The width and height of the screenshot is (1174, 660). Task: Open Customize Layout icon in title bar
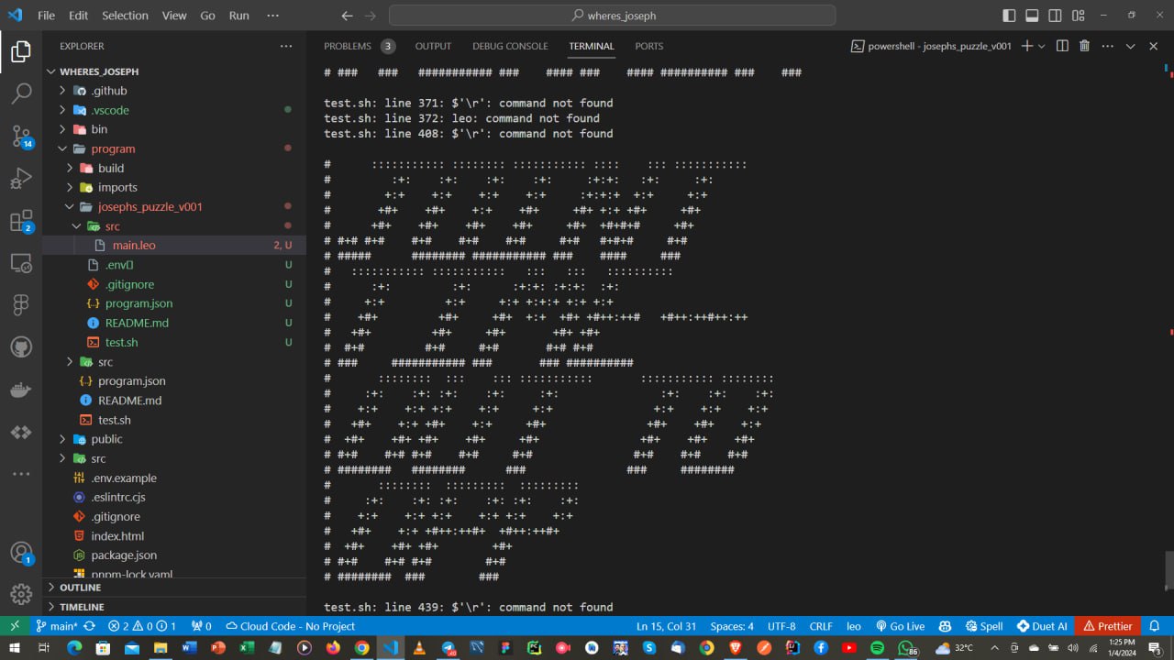[x=1080, y=16]
